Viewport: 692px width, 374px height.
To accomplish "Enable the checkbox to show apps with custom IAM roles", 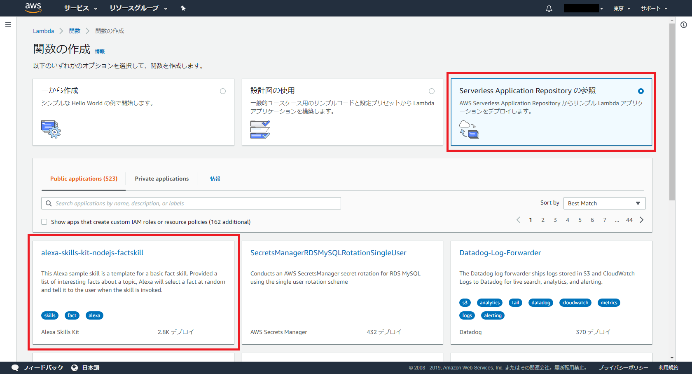I will coord(44,222).
